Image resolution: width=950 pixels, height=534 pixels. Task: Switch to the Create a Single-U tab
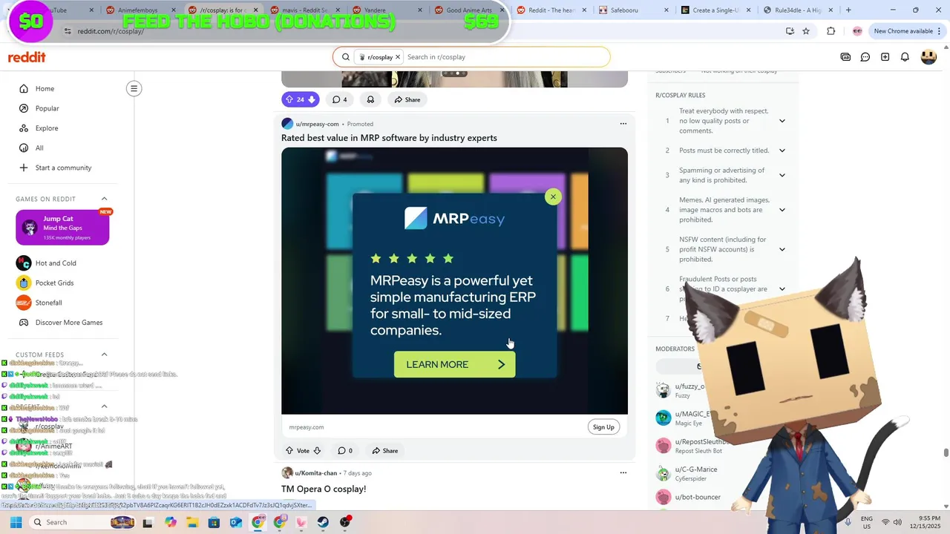pos(716,10)
